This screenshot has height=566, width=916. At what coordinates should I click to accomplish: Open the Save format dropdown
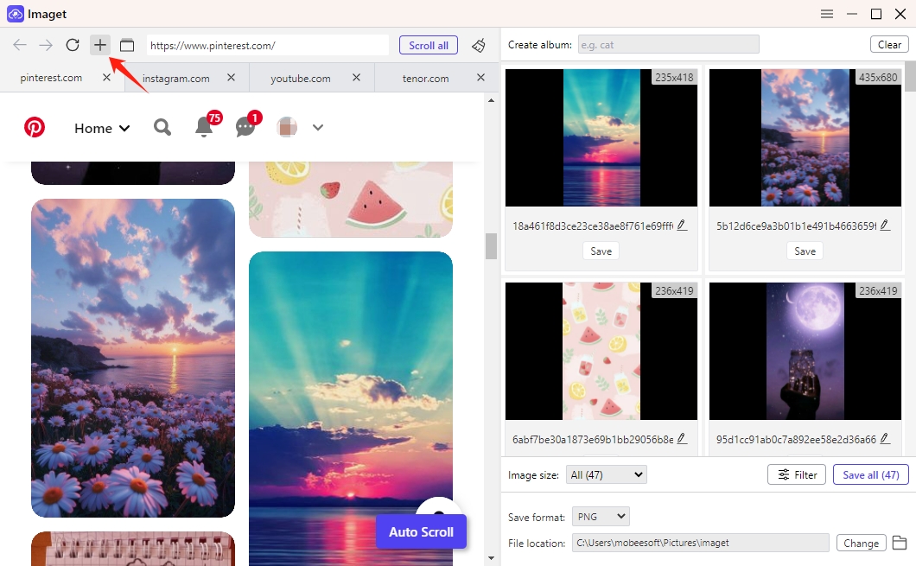[x=601, y=517]
